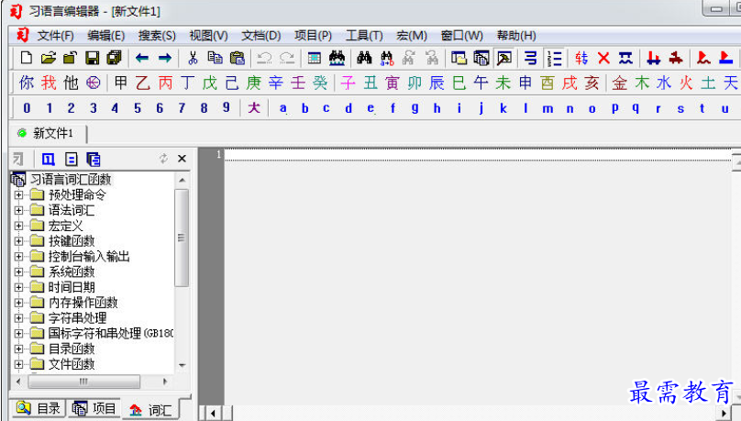Viewport: 741px width, 421px height.
Task: Open the 文件(F) menu
Action: pos(55,36)
